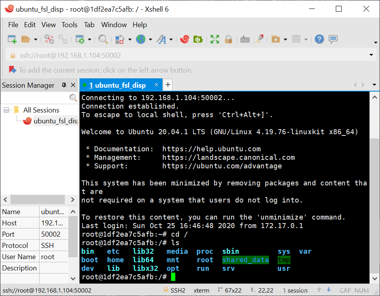
Task: Click the Open session folder icon
Action: click(x=26, y=39)
